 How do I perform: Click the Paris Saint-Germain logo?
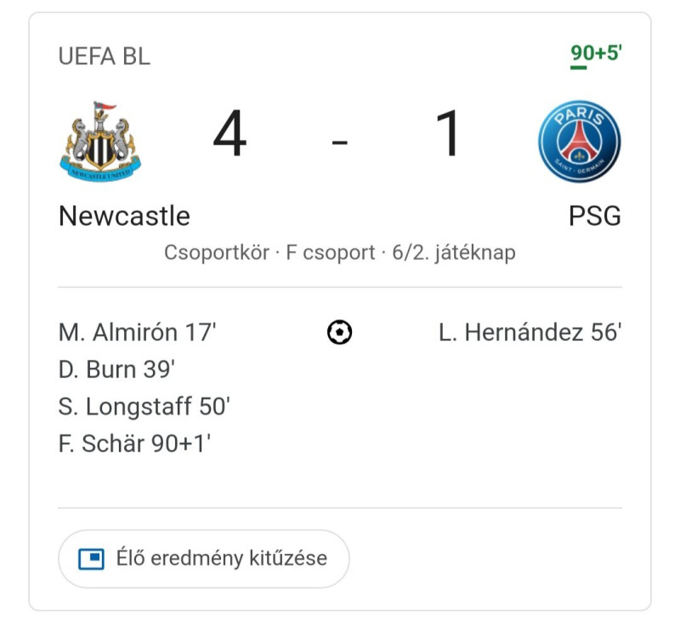pyautogui.click(x=580, y=141)
